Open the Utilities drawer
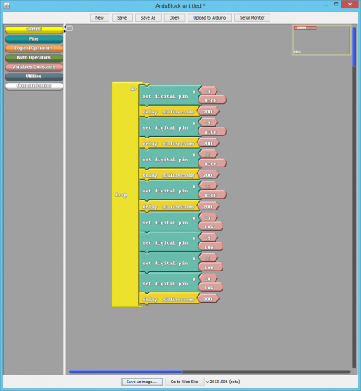 tap(34, 77)
